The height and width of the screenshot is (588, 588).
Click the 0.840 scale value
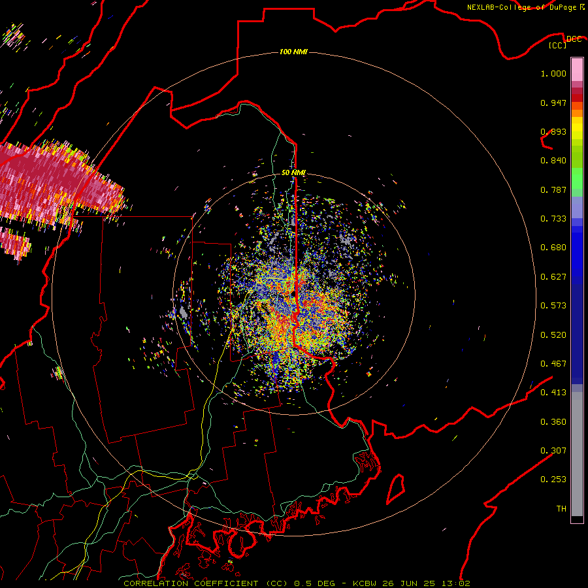[553, 161]
